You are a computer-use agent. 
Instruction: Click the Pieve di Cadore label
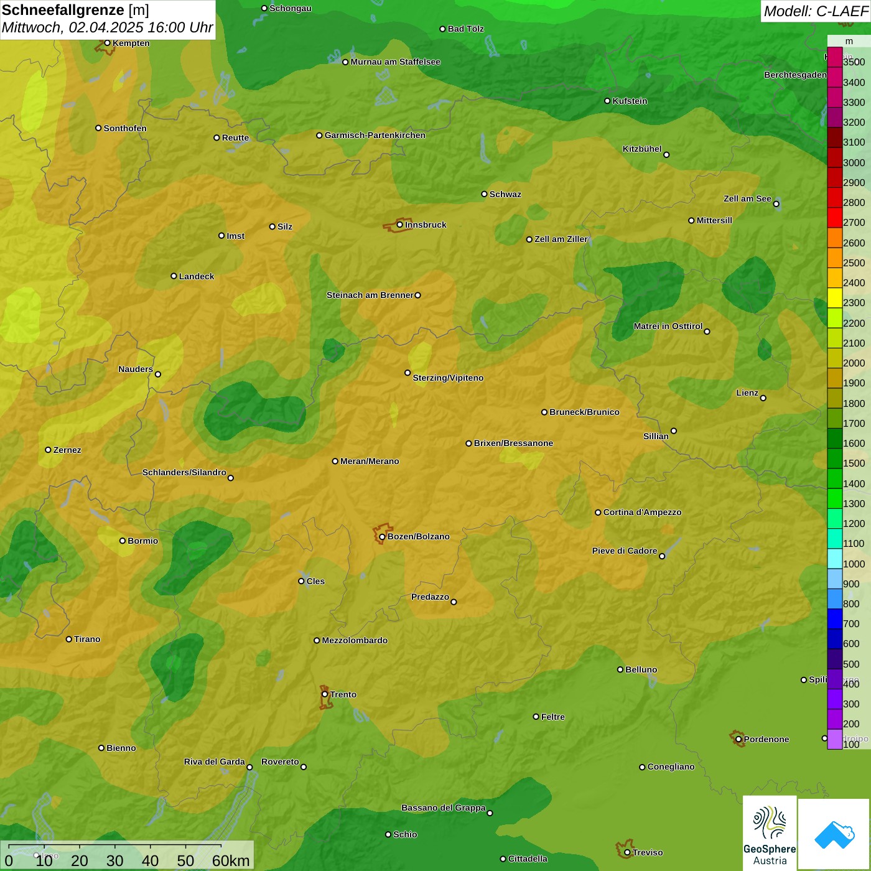625,551
